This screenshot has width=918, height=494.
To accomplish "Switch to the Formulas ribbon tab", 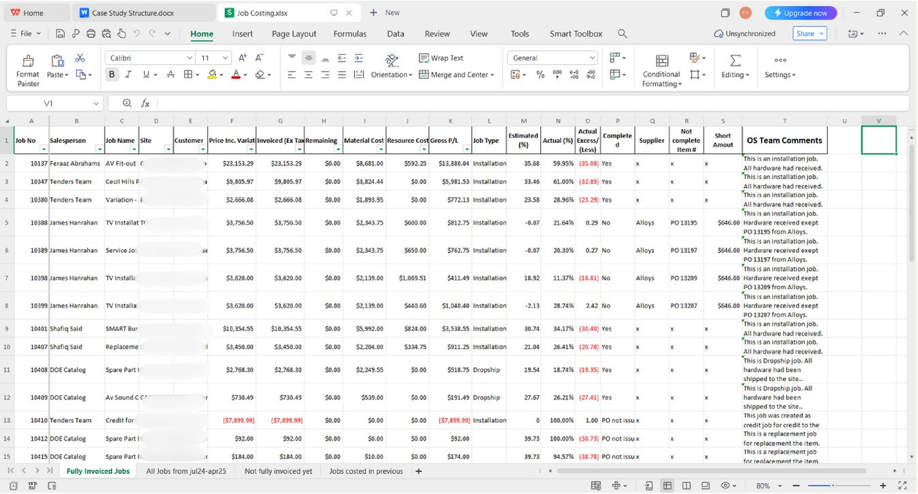I will (349, 34).
